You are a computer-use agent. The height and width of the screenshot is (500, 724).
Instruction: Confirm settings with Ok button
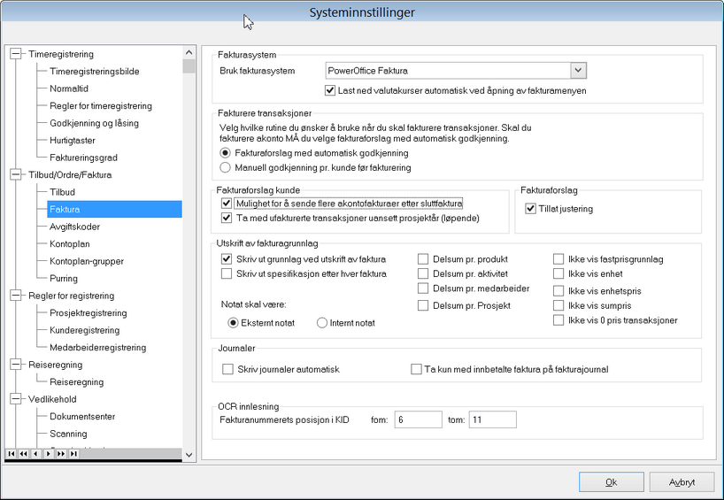click(612, 482)
